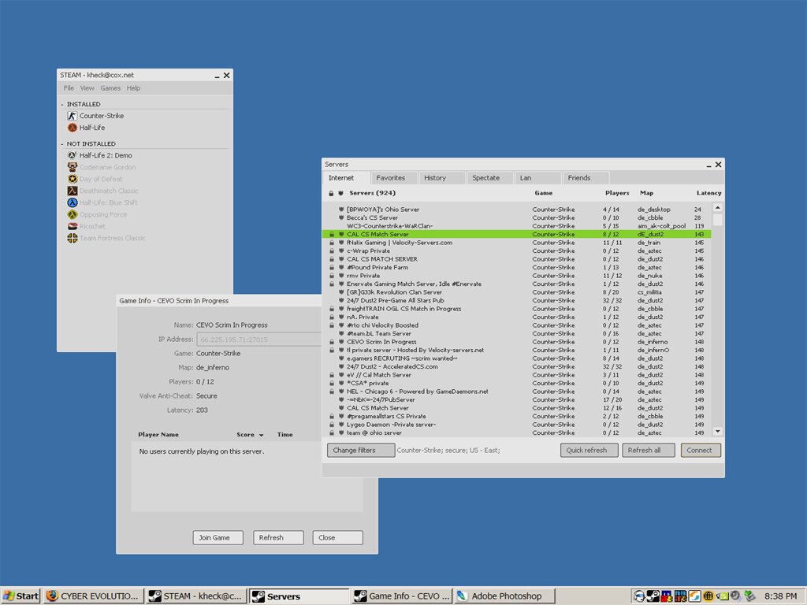Click the shield icon on Becca's CS Server row
Image resolution: width=807 pixels, height=605 pixels.
pos(340,217)
